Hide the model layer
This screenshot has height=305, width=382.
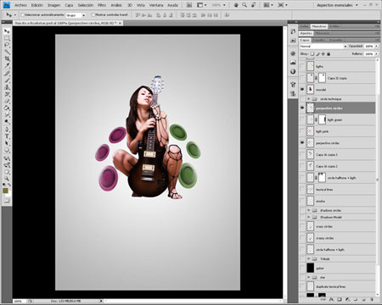[x=302, y=90]
